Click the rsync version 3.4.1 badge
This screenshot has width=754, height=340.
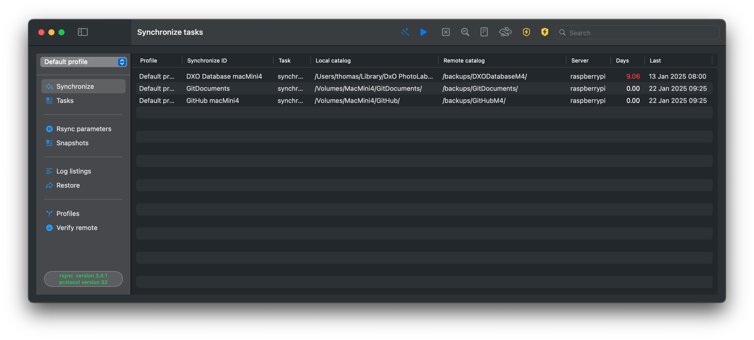click(83, 279)
